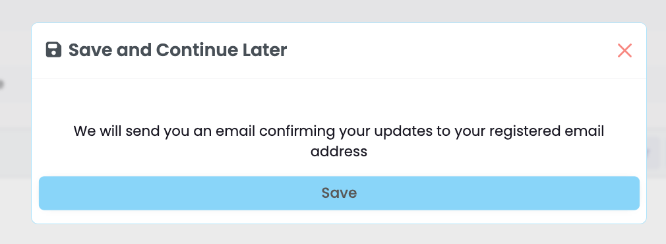This screenshot has height=244, width=666.
Task: Click blank space above the message text
Action: pos(339,100)
